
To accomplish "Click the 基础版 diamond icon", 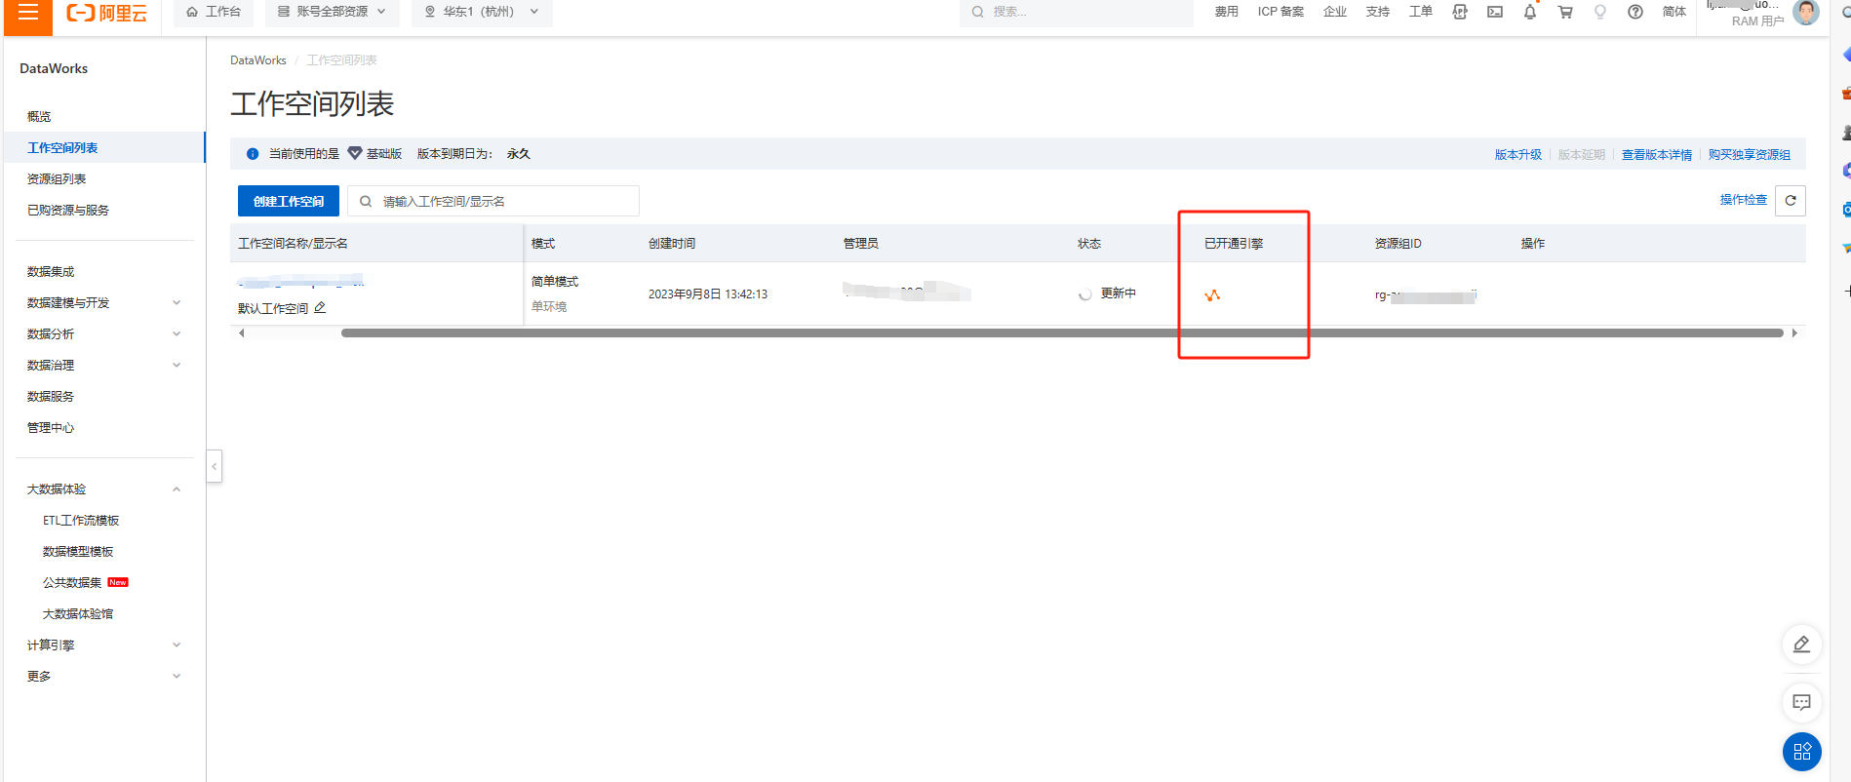I will (x=355, y=154).
